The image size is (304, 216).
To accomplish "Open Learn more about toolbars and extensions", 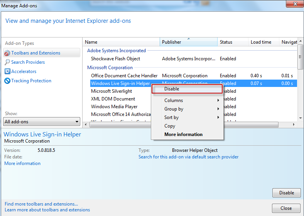I will tap(47, 210).
